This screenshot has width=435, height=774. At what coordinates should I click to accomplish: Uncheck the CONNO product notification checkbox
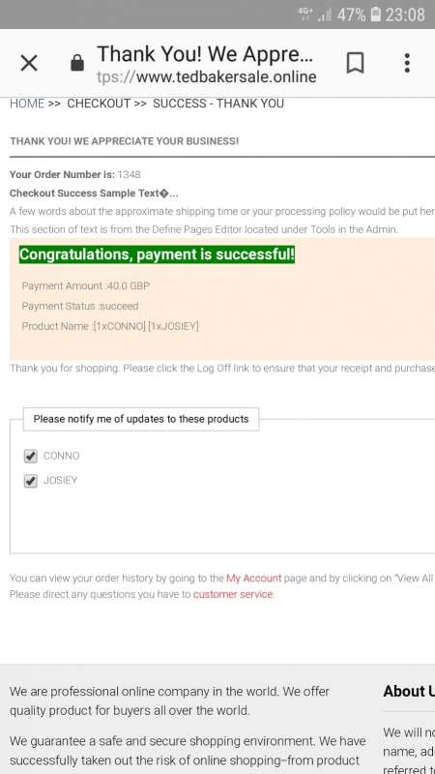pyautogui.click(x=31, y=456)
